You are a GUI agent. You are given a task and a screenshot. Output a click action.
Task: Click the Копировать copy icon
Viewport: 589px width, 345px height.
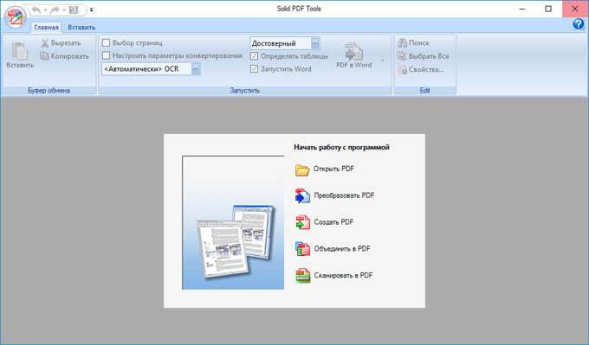coord(45,56)
